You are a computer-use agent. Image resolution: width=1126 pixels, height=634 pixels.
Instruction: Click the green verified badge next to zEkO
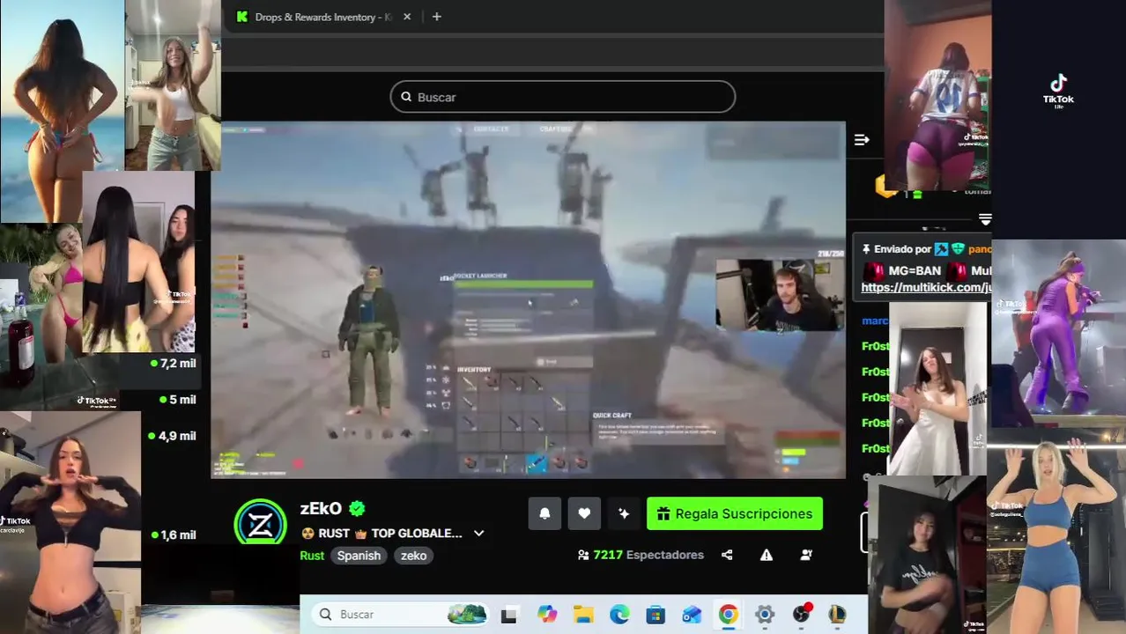click(357, 508)
